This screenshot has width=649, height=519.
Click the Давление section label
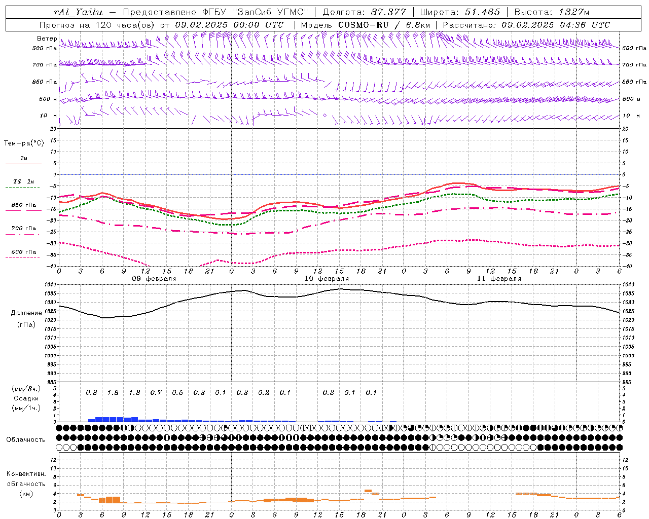pyautogui.click(x=26, y=313)
